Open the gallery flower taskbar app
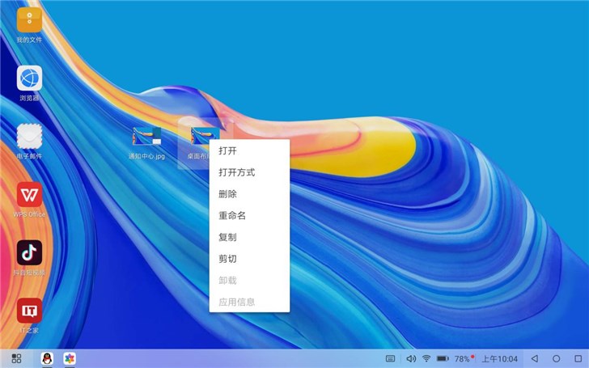The image size is (589, 368). (70, 358)
